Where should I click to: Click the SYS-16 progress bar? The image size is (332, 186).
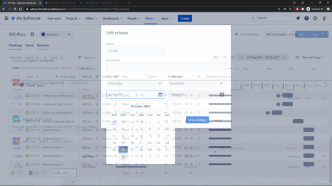click(220, 104)
